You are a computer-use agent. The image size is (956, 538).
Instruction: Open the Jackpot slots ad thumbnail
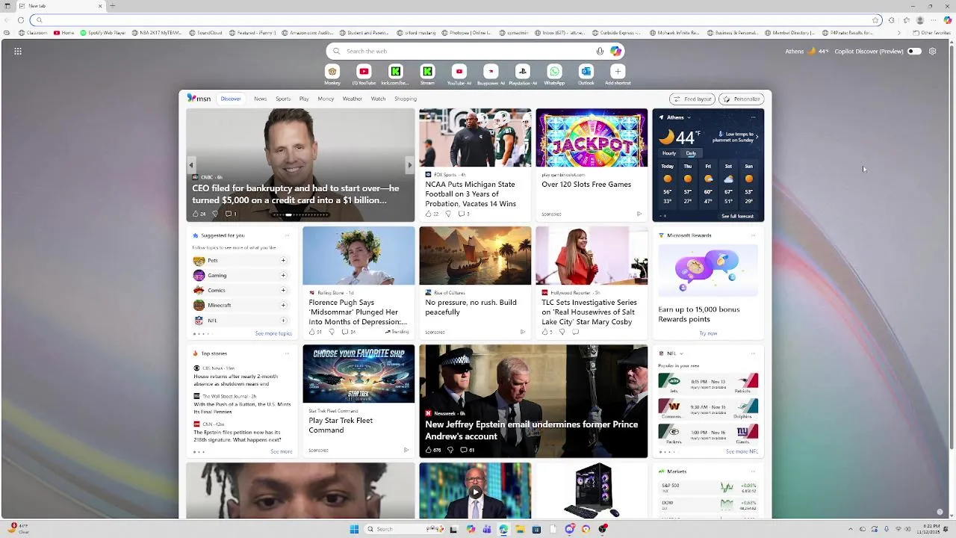coord(592,137)
